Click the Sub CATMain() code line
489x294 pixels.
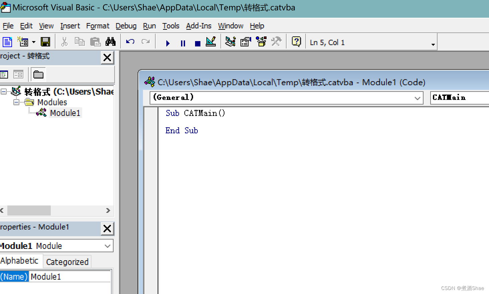pos(195,113)
